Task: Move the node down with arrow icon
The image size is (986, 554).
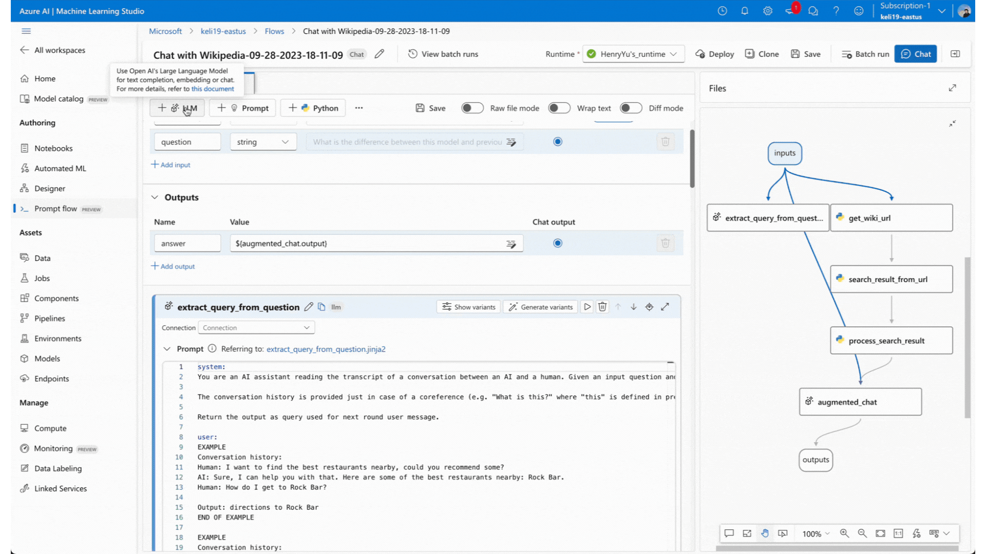Action: click(634, 307)
